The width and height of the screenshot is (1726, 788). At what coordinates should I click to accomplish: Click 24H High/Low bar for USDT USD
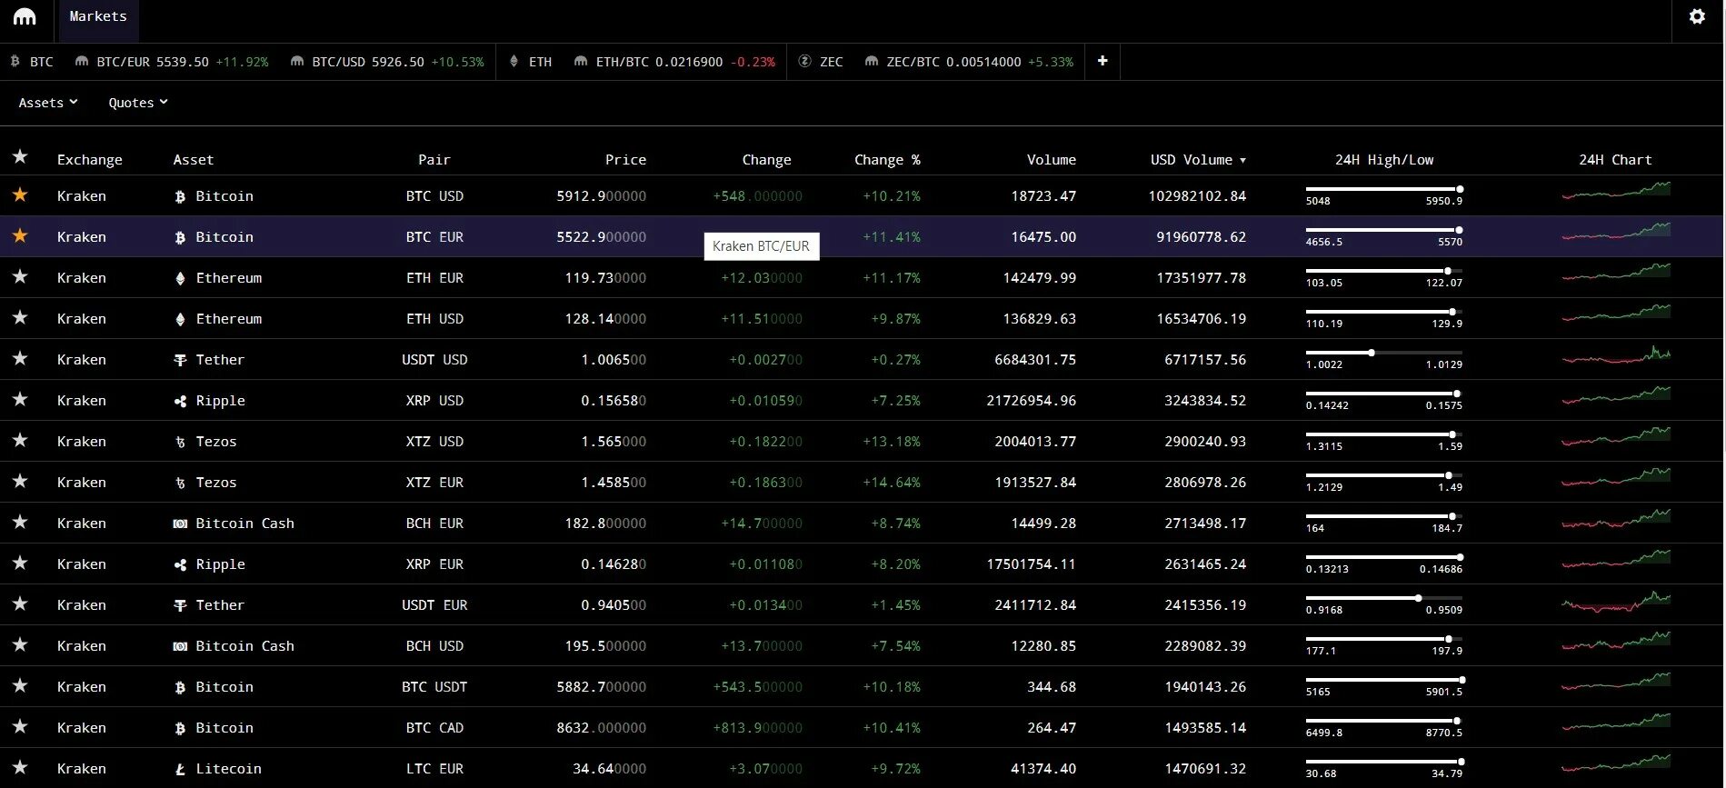click(1384, 353)
